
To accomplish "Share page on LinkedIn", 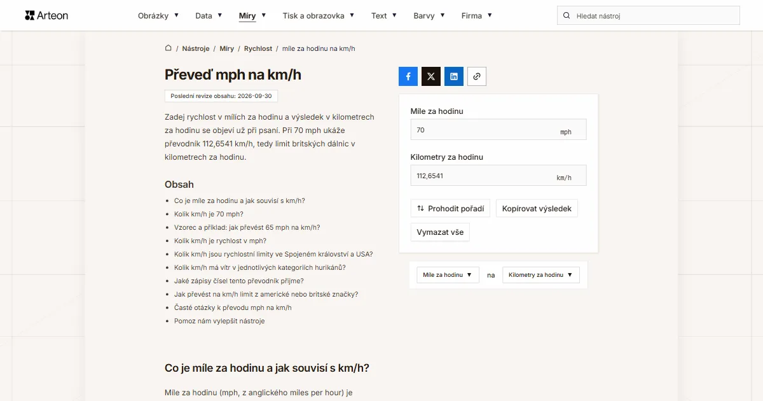I will [x=454, y=76].
